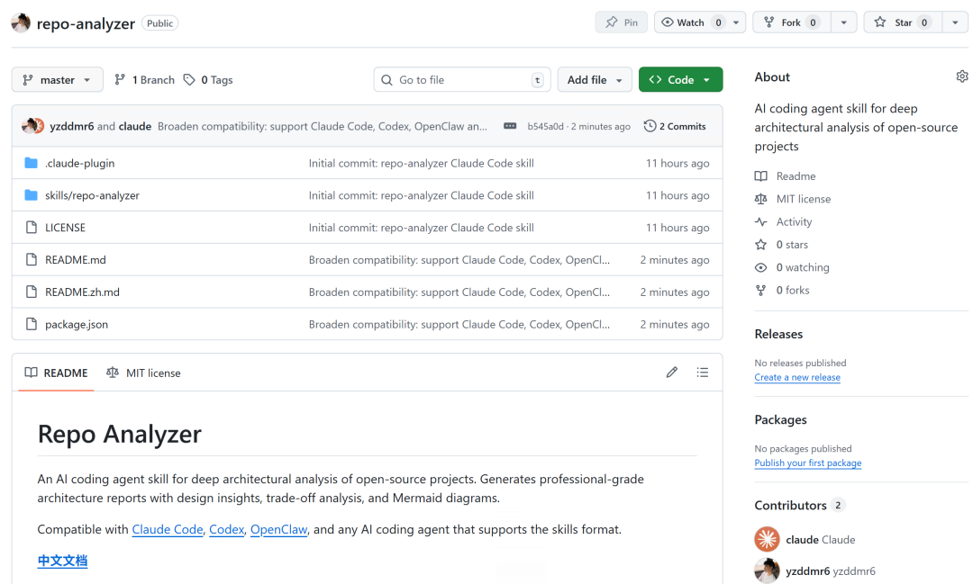Image resolution: width=973 pixels, height=584 pixels.
Task: Open the 中文文档 link
Action: click(x=62, y=562)
